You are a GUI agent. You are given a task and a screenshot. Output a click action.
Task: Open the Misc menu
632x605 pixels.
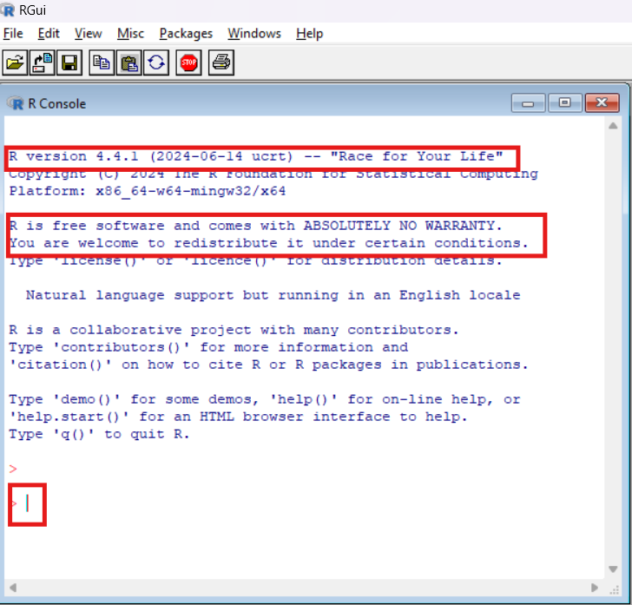pyautogui.click(x=130, y=33)
